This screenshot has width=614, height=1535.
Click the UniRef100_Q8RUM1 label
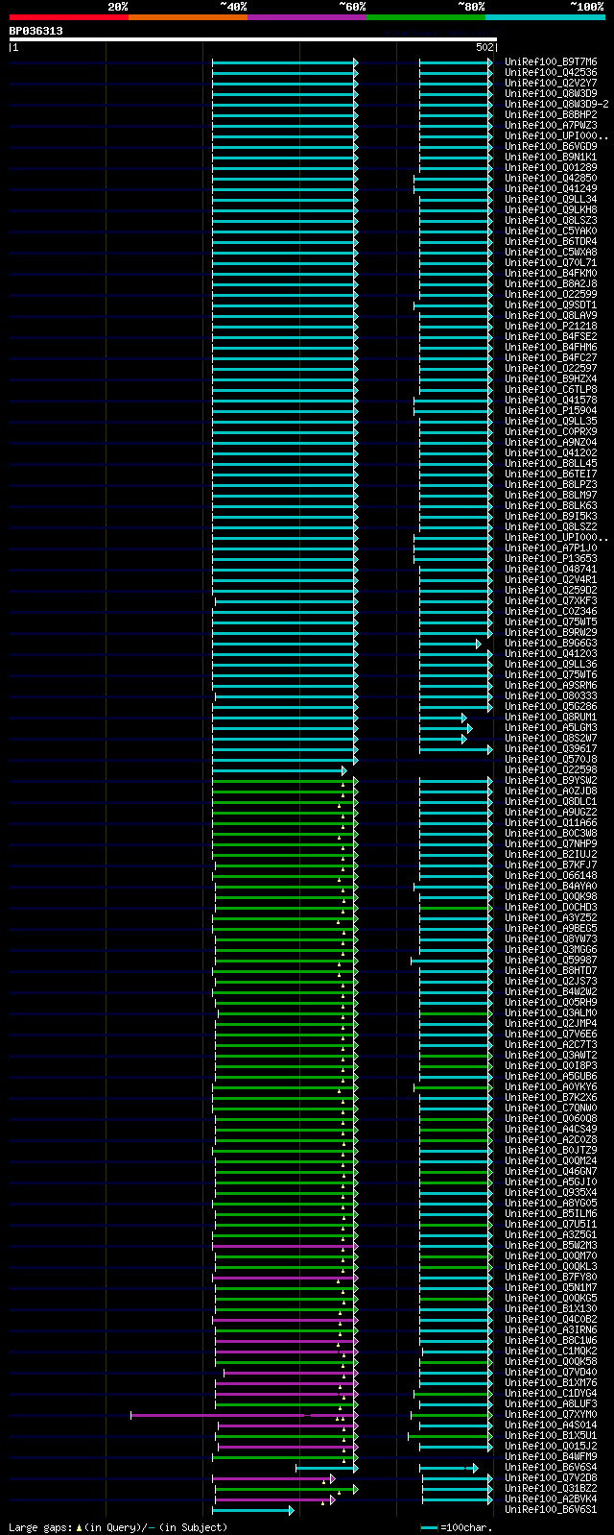551,717
